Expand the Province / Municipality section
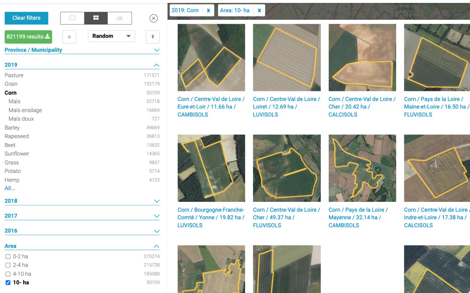This screenshot has width=470, height=293. tap(156, 50)
